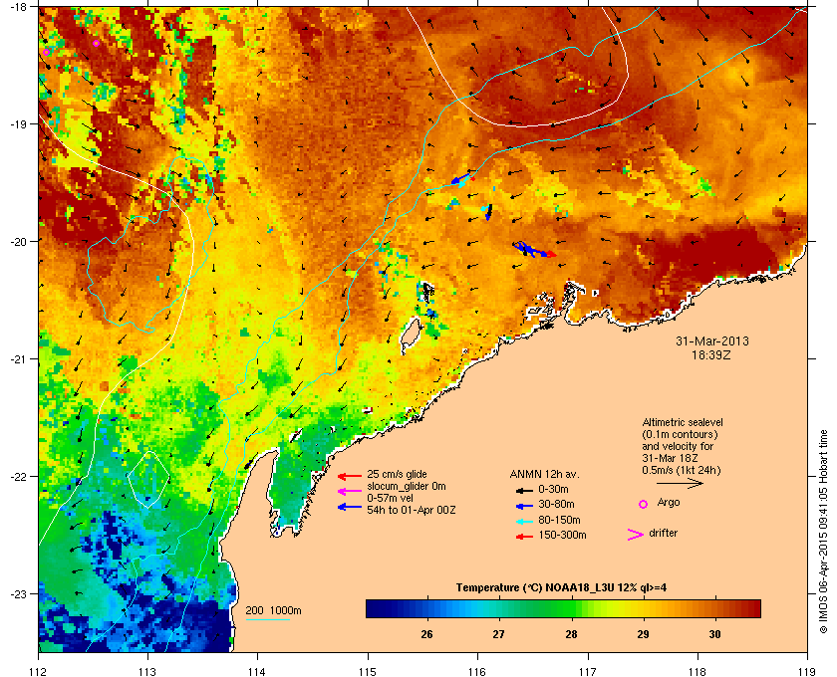
Task: Click the Argo float marker near 112.1 longitude
Action: click(x=47, y=53)
